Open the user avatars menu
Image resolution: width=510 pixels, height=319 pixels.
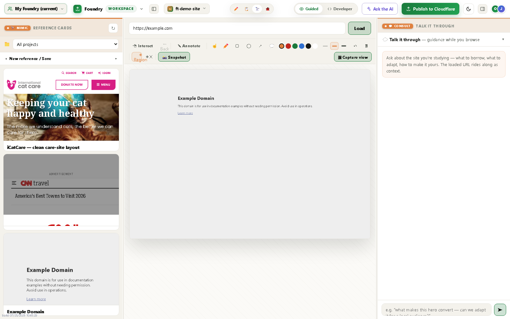pos(498,9)
